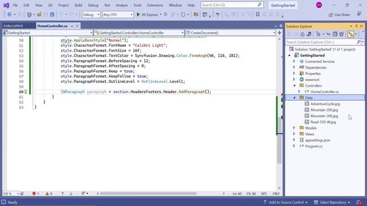The height and width of the screenshot is (206, 367).
Task: Select Road-550-W.jpg file
Action: [323, 122]
